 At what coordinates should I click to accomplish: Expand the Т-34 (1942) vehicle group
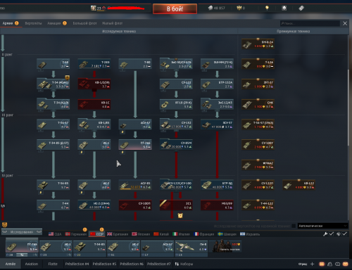click(x=53, y=104)
